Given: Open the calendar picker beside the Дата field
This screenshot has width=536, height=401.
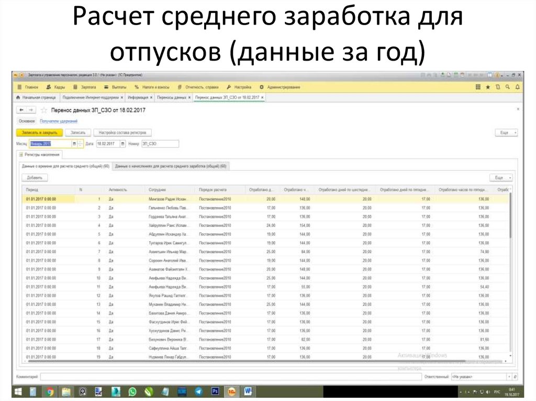Looking at the screenshot, I should [122, 143].
